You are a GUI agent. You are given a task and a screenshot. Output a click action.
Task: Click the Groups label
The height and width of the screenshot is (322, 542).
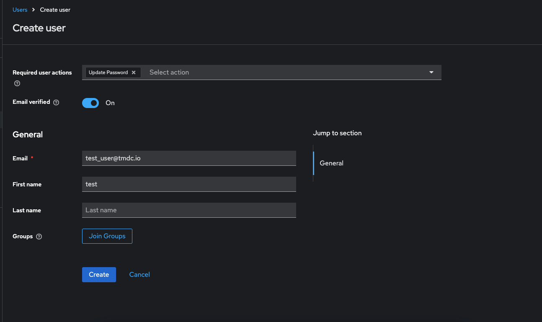click(x=23, y=236)
